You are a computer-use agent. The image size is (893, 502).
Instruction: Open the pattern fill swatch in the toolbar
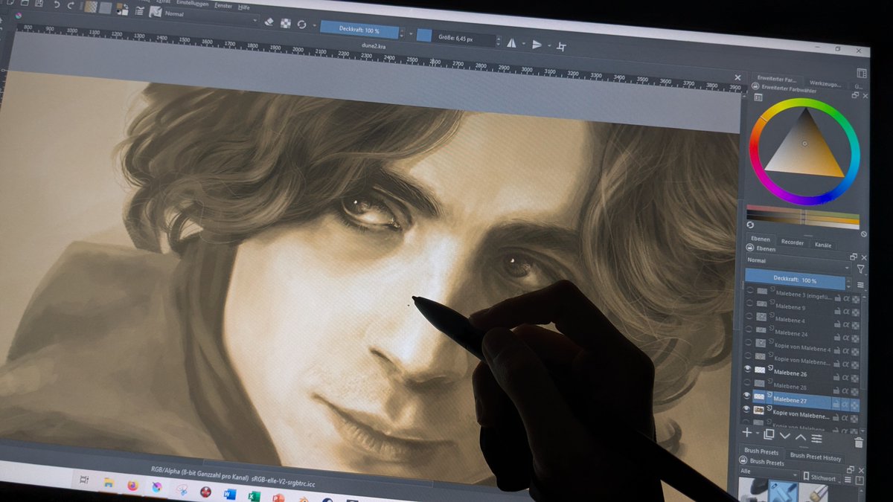point(106,8)
